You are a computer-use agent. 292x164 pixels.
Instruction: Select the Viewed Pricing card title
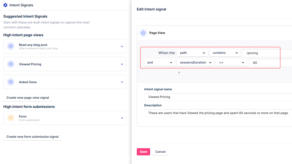pyautogui.click(x=30, y=64)
